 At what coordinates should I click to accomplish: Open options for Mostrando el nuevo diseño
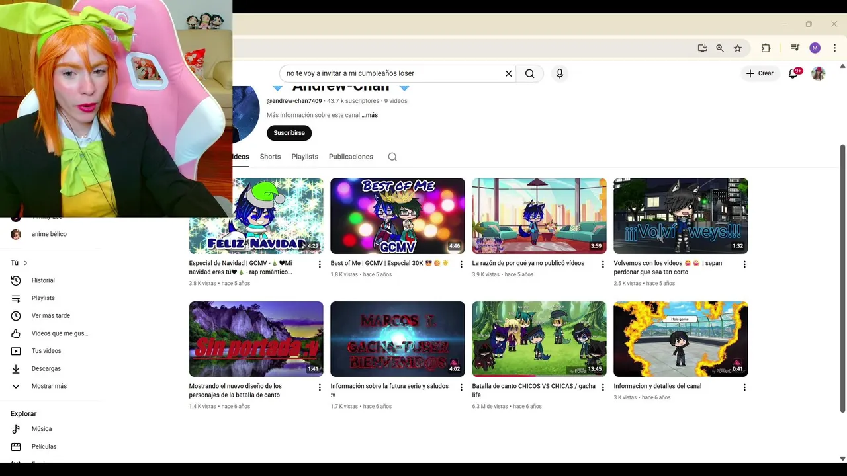coord(320,387)
